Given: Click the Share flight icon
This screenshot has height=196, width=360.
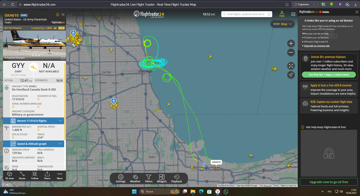Looking at the screenshot, I should pyautogui.click(x=47, y=175).
